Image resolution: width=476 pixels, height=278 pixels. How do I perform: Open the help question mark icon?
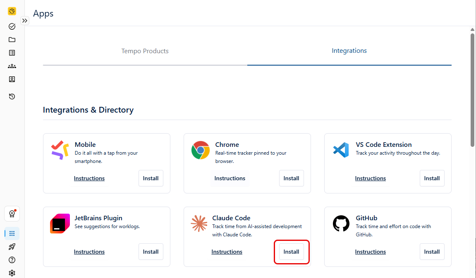pyautogui.click(x=12, y=260)
